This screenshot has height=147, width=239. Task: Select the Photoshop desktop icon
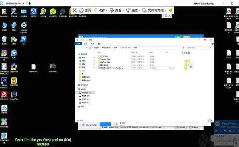(x=4, y=83)
